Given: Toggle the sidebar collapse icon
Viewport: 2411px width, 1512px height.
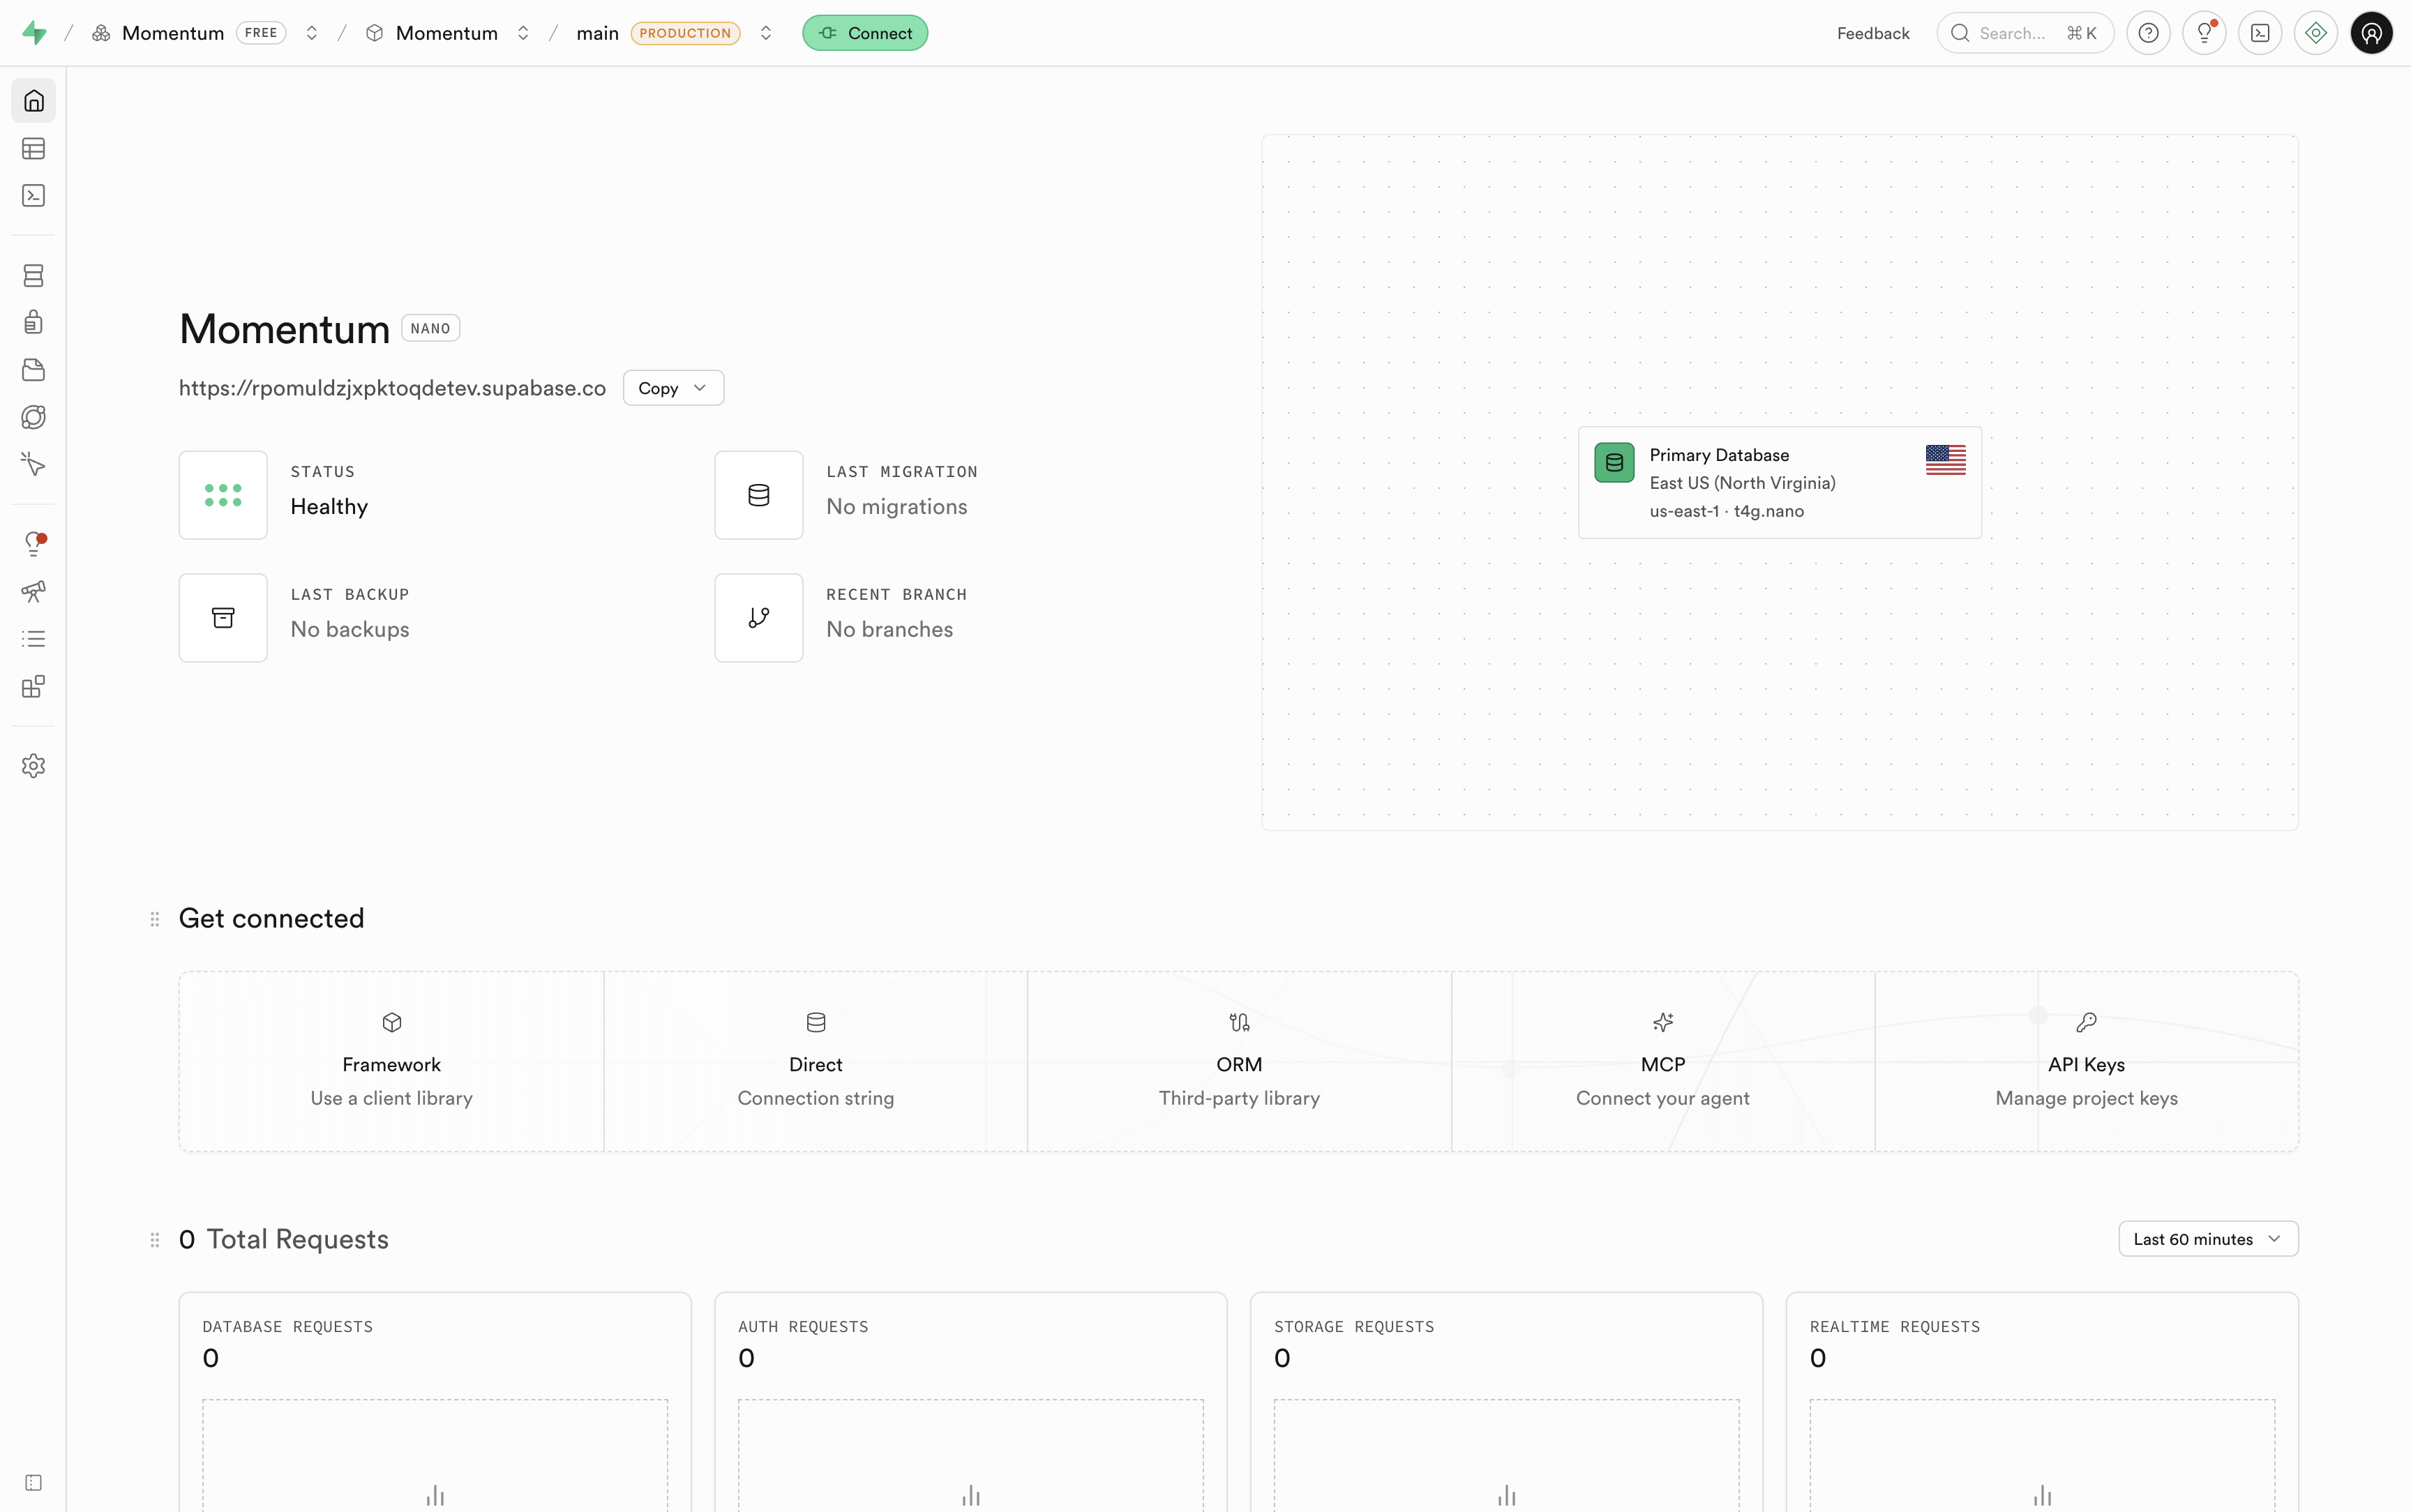Looking at the screenshot, I should (34, 1482).
